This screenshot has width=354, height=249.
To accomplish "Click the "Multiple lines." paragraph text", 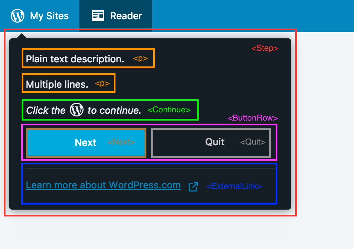I will 57,84.
